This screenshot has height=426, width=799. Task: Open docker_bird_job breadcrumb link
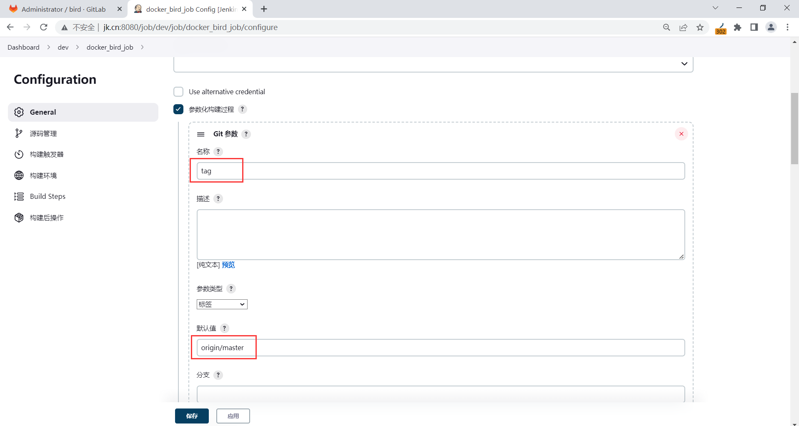tap(110, 48)
